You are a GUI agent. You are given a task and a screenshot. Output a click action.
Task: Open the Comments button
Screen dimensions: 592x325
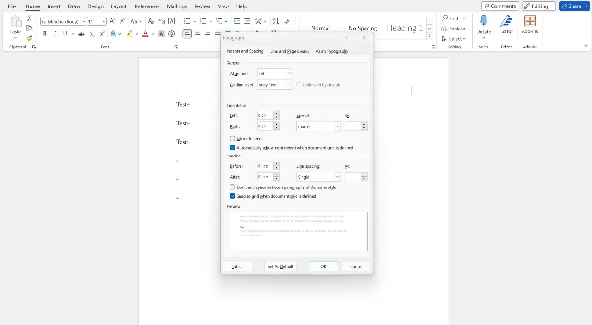500,6
